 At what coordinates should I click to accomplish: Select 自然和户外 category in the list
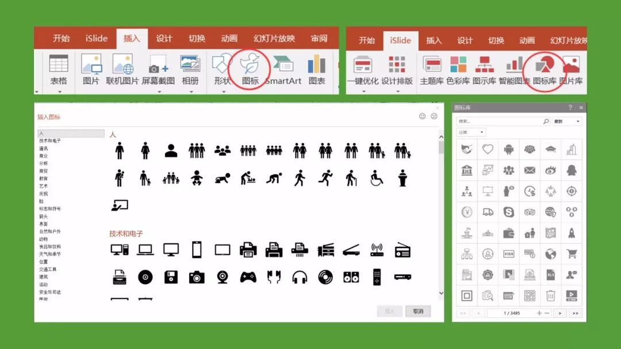click(x=50, y=231)
